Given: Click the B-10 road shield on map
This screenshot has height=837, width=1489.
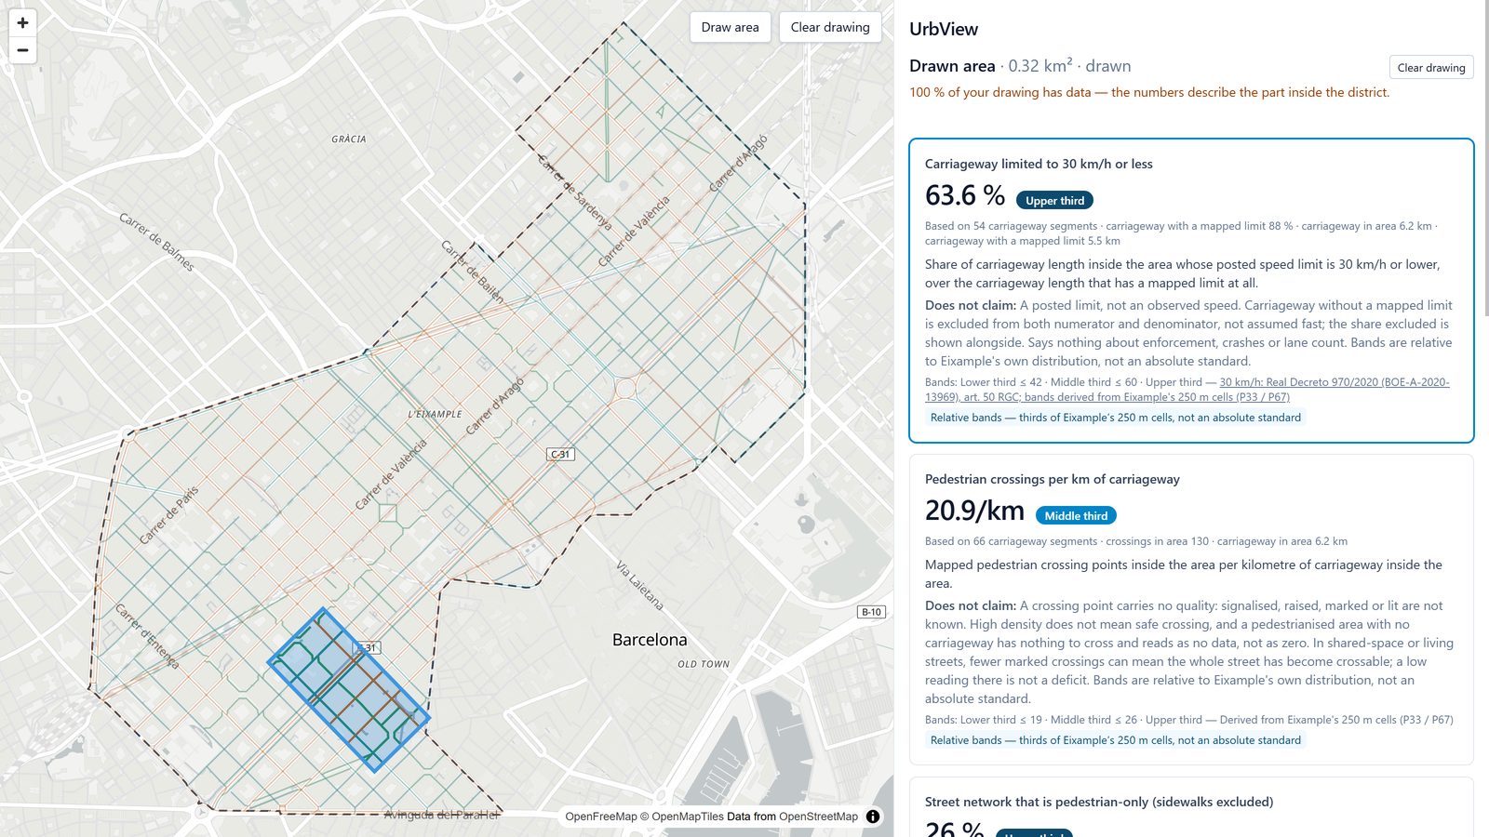Looking at the screenshot, I should (x=871, y=612).
